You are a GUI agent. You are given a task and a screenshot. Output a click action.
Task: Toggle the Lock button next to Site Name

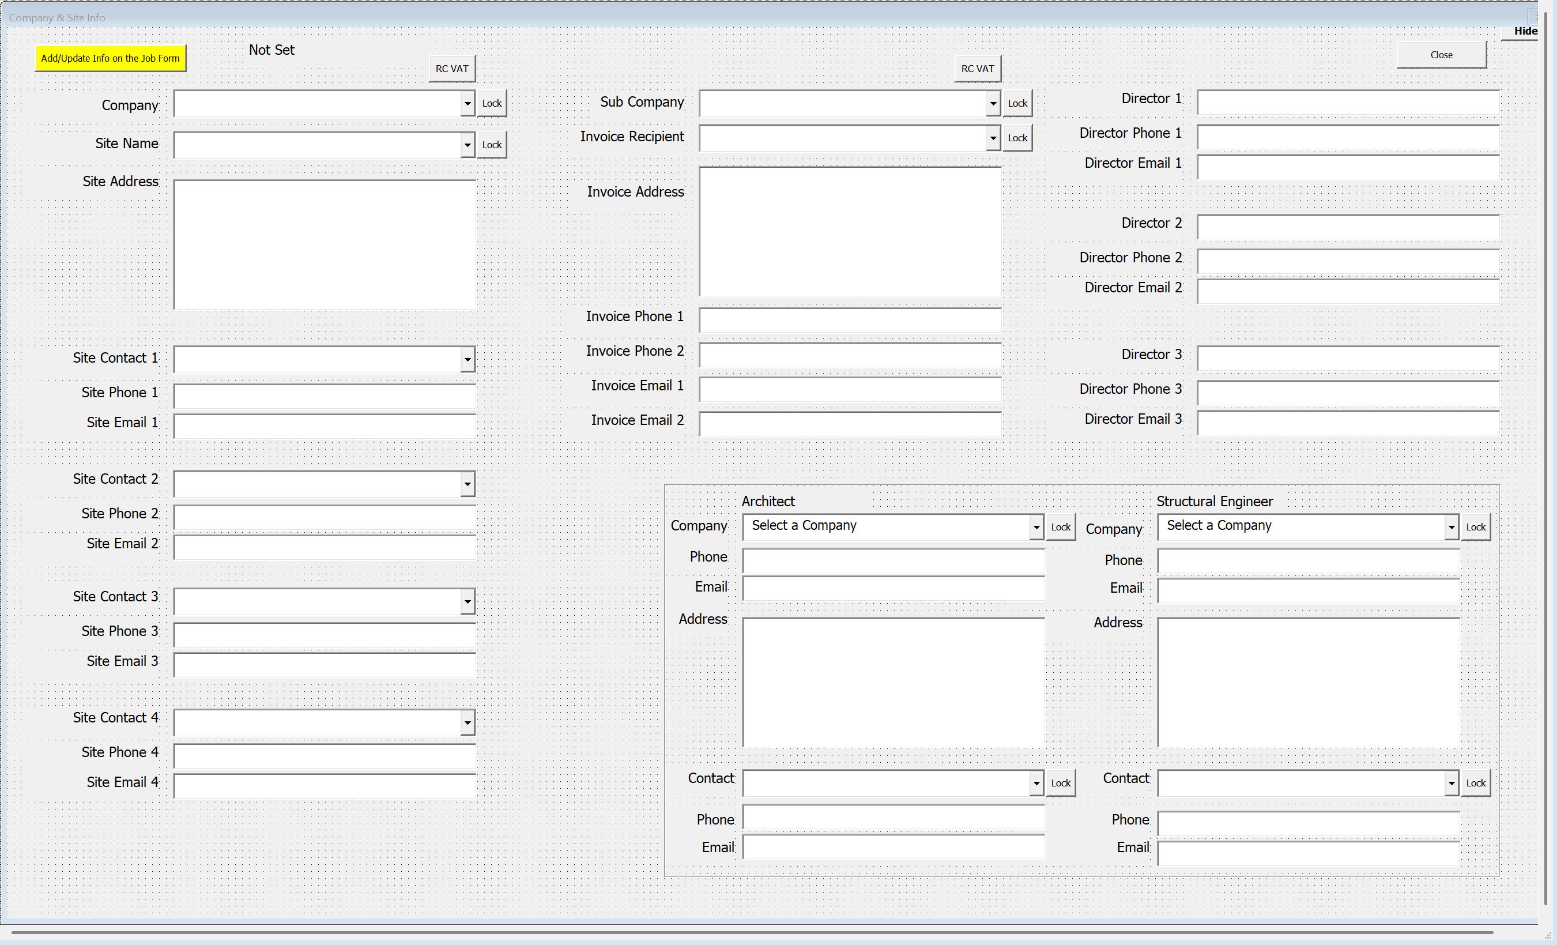(x=492, y=145)
